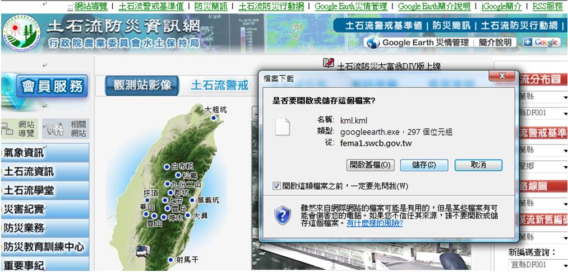Open the 宜縣DF001 dropdown below 新編碼查詢
568x272 pixels.
pyautogui.click(x=538, y=264)
